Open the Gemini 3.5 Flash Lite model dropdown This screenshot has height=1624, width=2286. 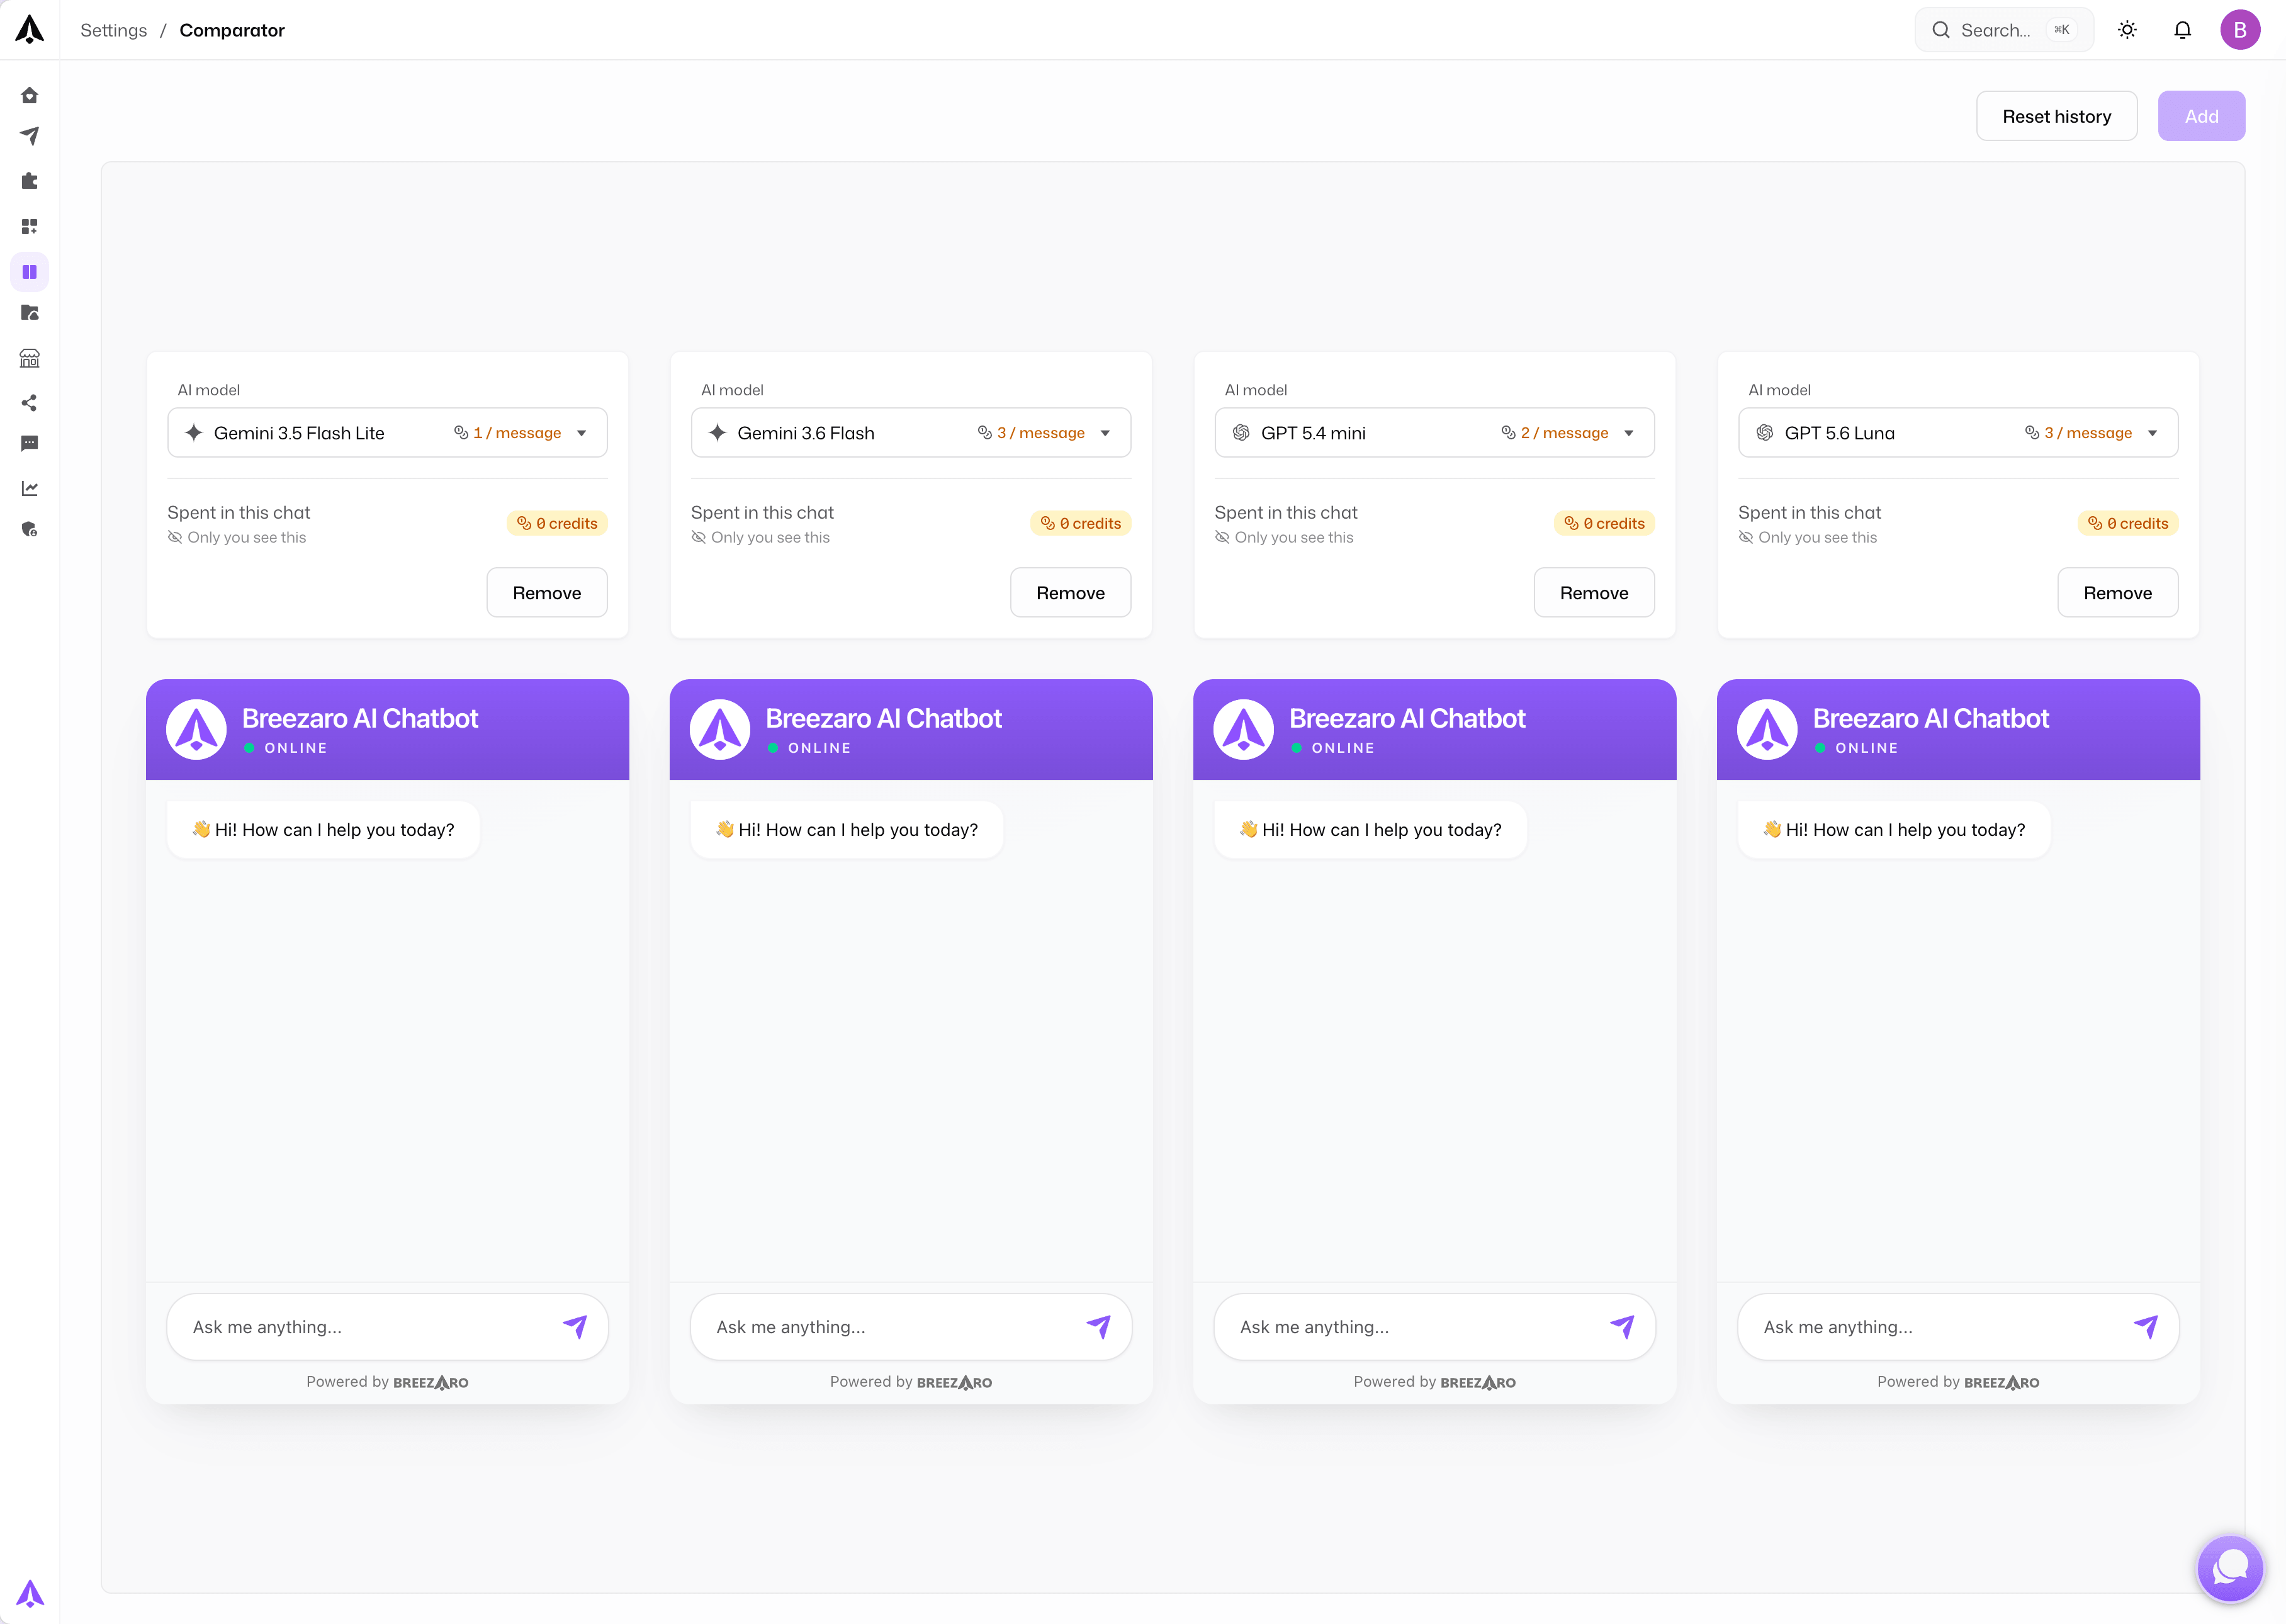click(387, 432)
